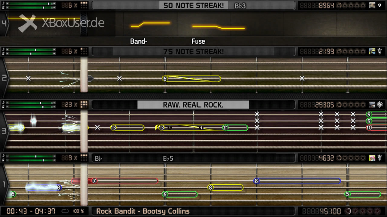The width and height of the screenshot is (387, 217).
Task: Click the player 1 track number tab
Action: point(4,184)
